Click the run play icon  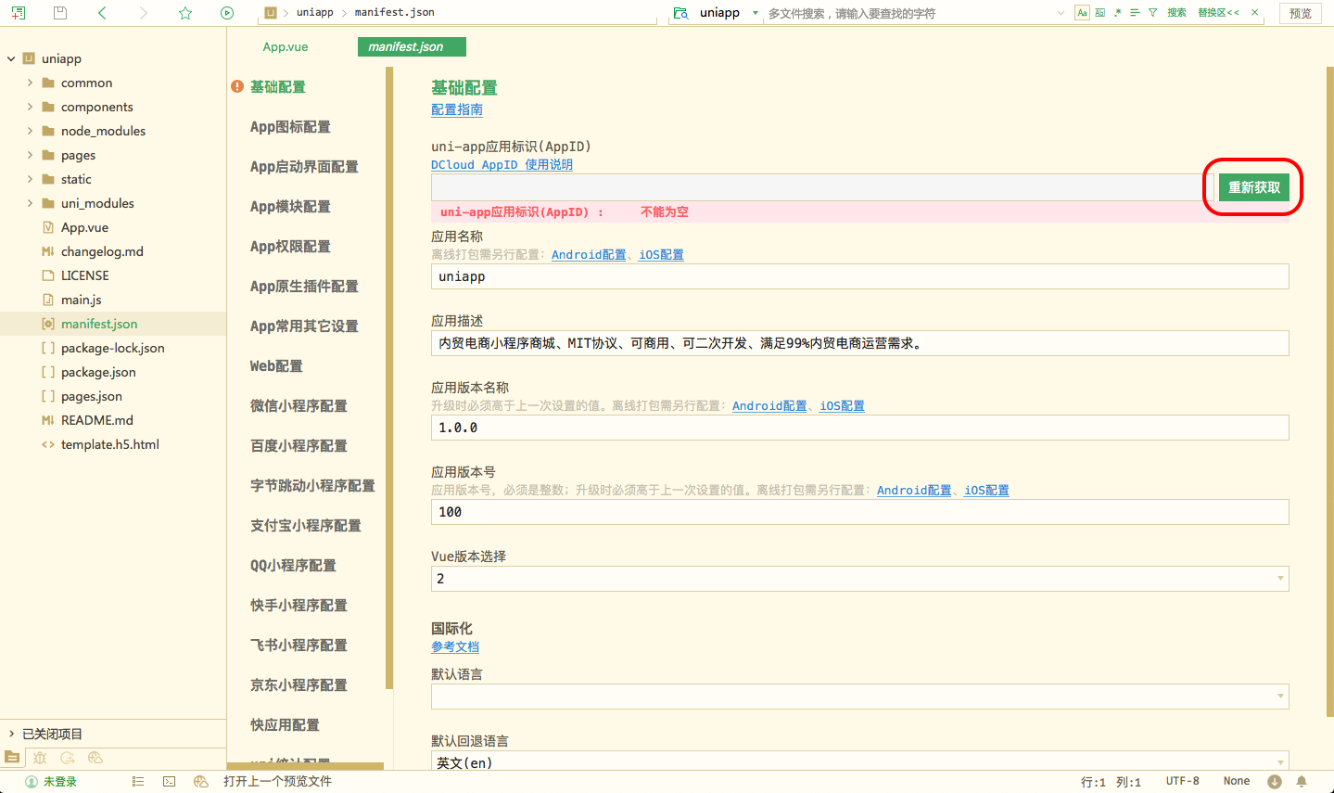pos(227,13)
